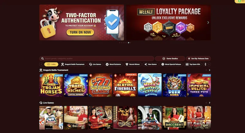Screen dimensions: 245x133
Task: Click the Dragon's Battle Tournament section icon
Action: coord(41,70)
